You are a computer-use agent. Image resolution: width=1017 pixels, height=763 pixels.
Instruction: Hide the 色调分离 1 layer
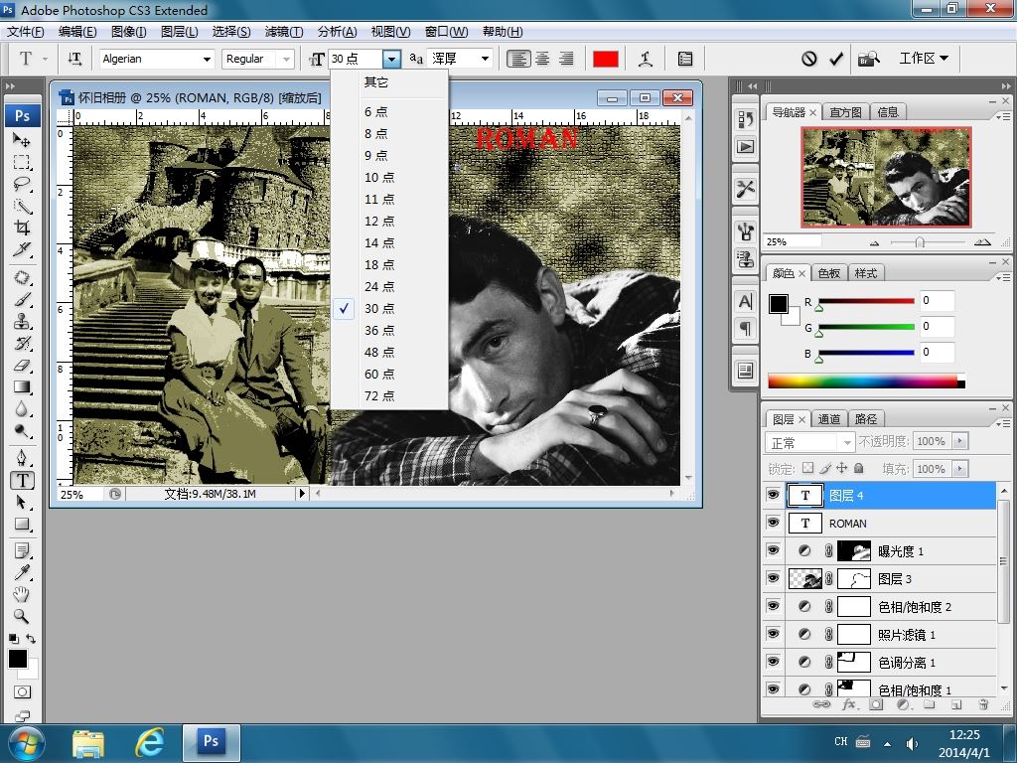tap(773, 662)
